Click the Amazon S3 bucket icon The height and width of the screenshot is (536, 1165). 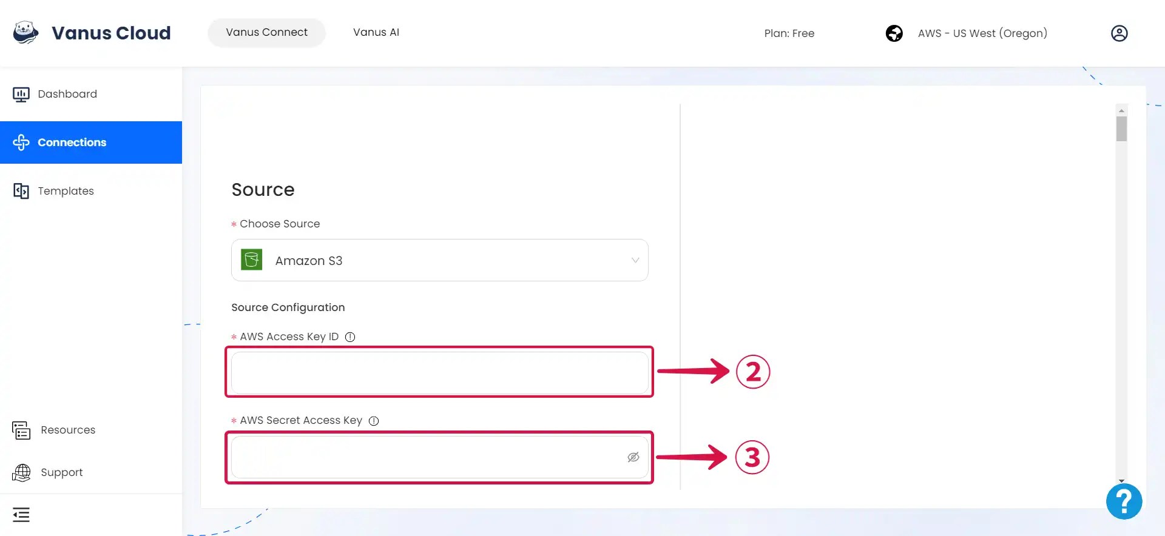point(252,260)
